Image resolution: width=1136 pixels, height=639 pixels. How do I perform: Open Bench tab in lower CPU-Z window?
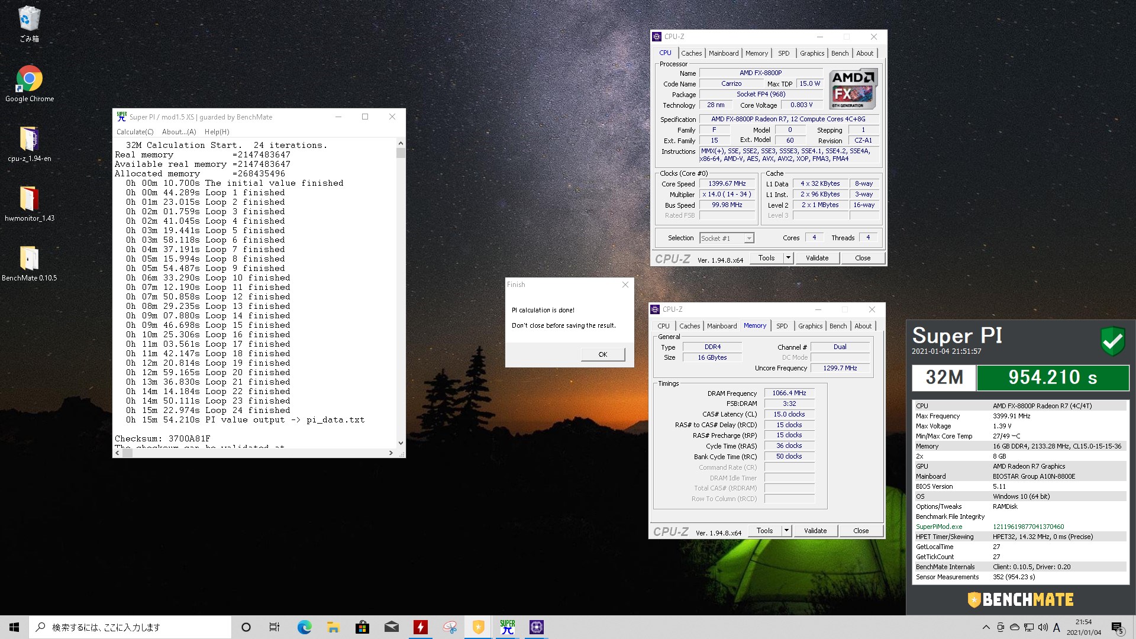pyautogui.click(x=838, y=326)
